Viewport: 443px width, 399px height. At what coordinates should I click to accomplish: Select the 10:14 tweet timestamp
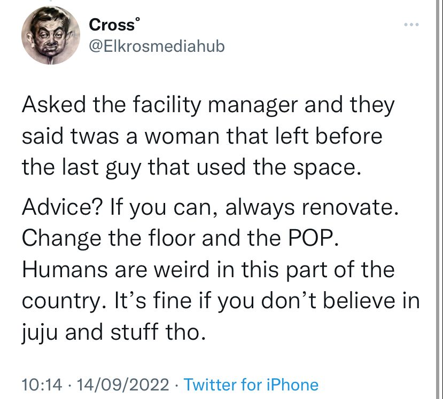click(x=42, y=385)
